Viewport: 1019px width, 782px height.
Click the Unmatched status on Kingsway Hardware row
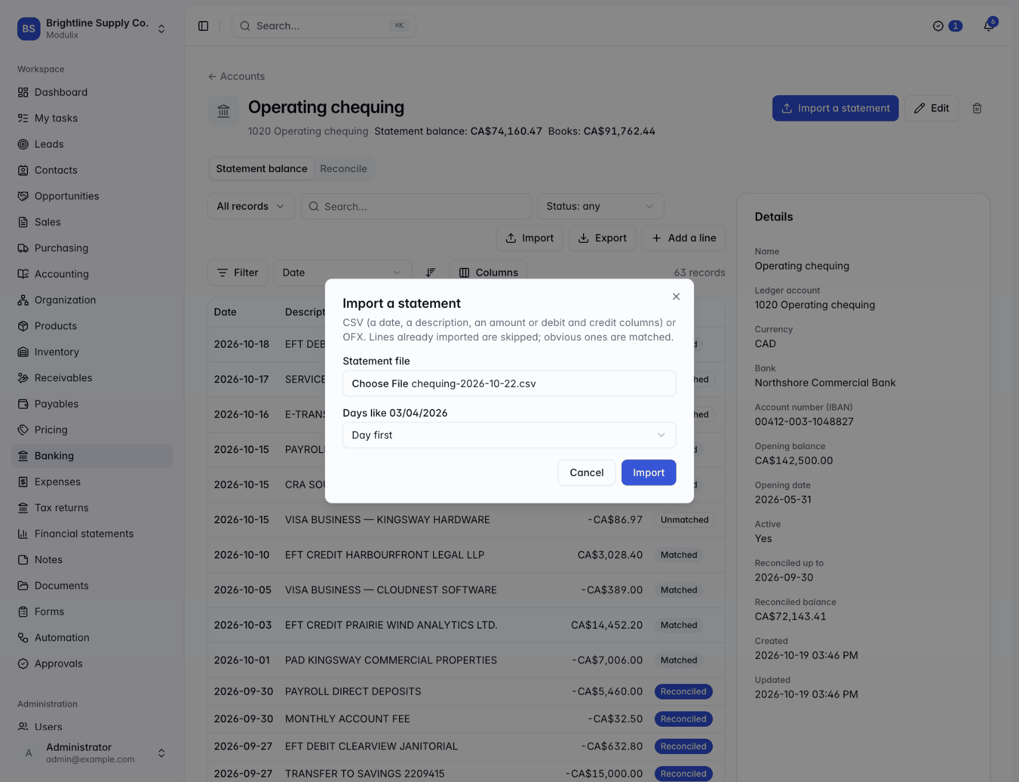click(684, 520)
